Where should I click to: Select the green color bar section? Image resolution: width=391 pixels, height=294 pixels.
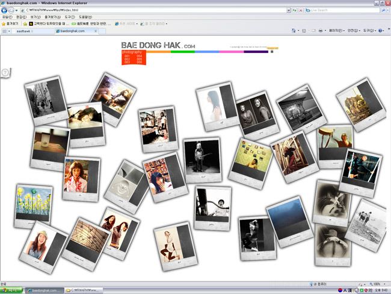coord(183,52)
